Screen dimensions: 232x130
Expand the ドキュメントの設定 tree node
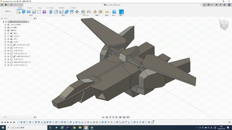(5, 25)
